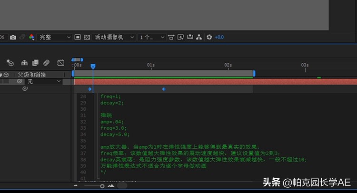Click the timeline zoom slider handle

tap(102, 186)
